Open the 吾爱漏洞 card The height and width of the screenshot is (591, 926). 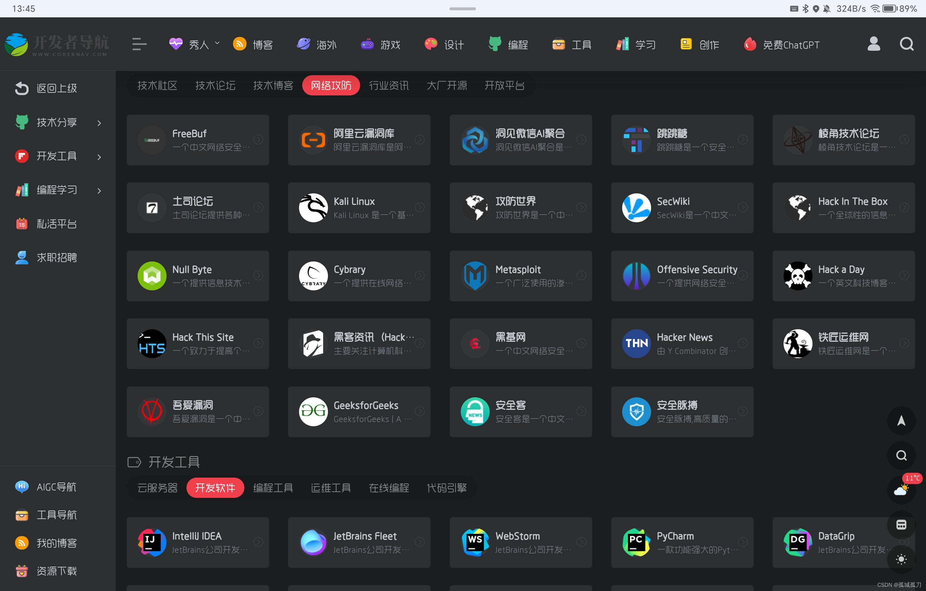click(198, 411)
